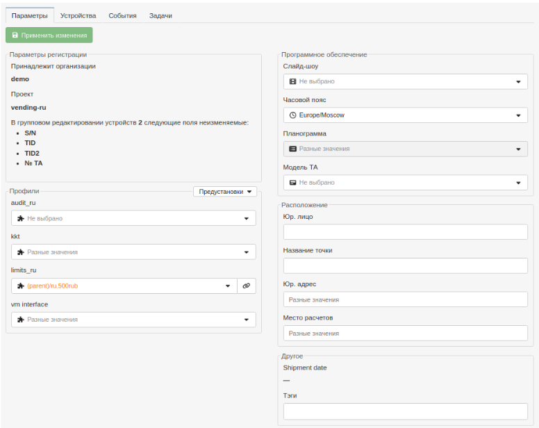Click Применить изменения button
539x428 pixels.
49,35
